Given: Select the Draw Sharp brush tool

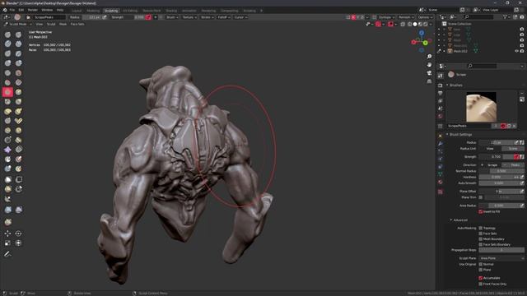Looking at the screenshot, I should pos(18,35).
